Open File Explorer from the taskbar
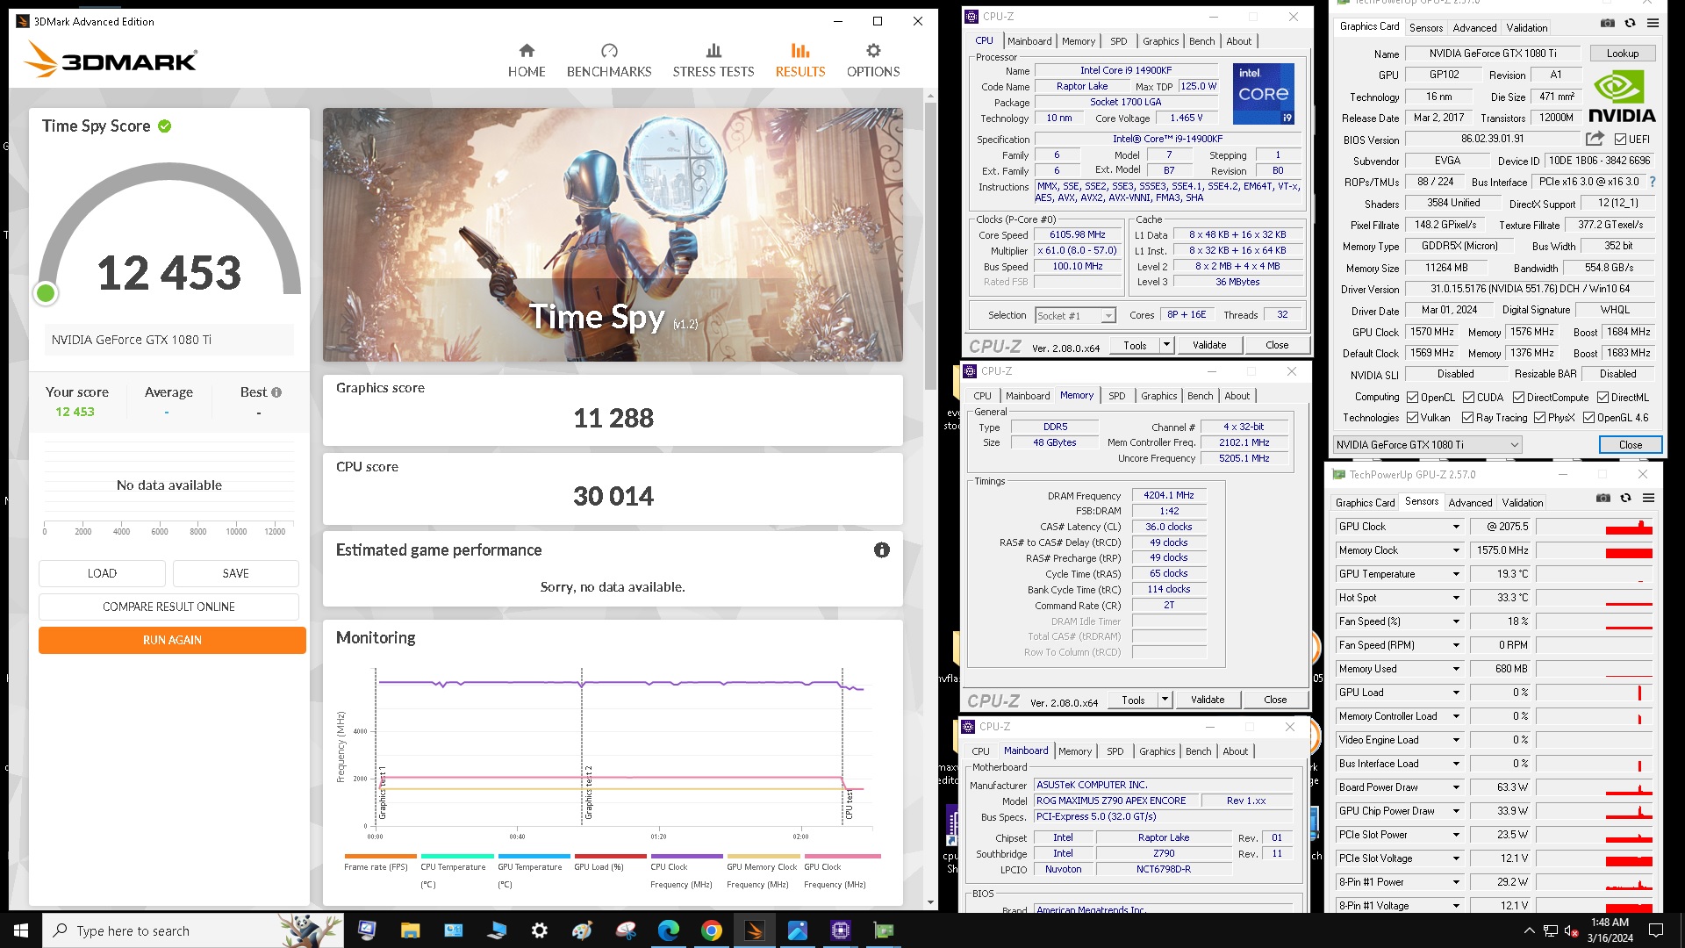This screenshot has height=948, width=1685. [x=410, y=930]
